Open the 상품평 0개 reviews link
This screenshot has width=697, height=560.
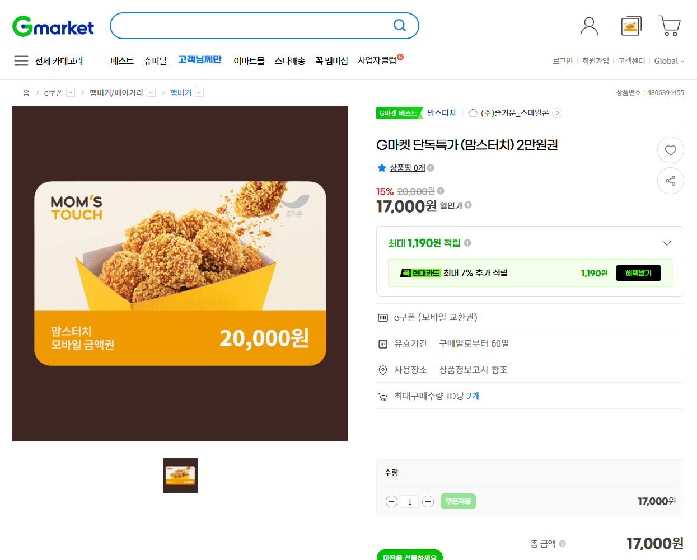click(408, 168)
